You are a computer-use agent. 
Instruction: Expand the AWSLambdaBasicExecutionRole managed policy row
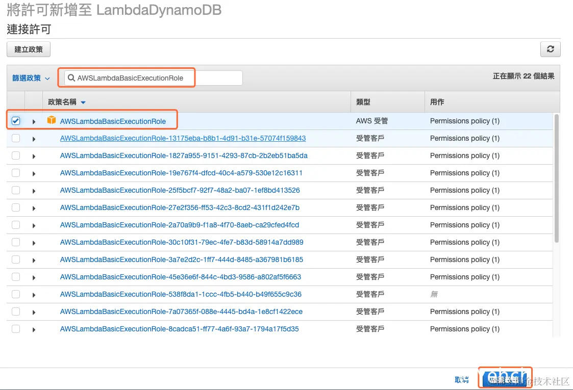click(34, 122)
